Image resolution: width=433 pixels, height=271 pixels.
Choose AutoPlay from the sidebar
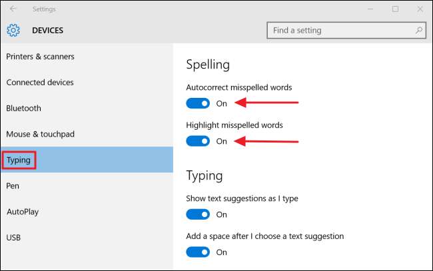(x=22, y=211)
